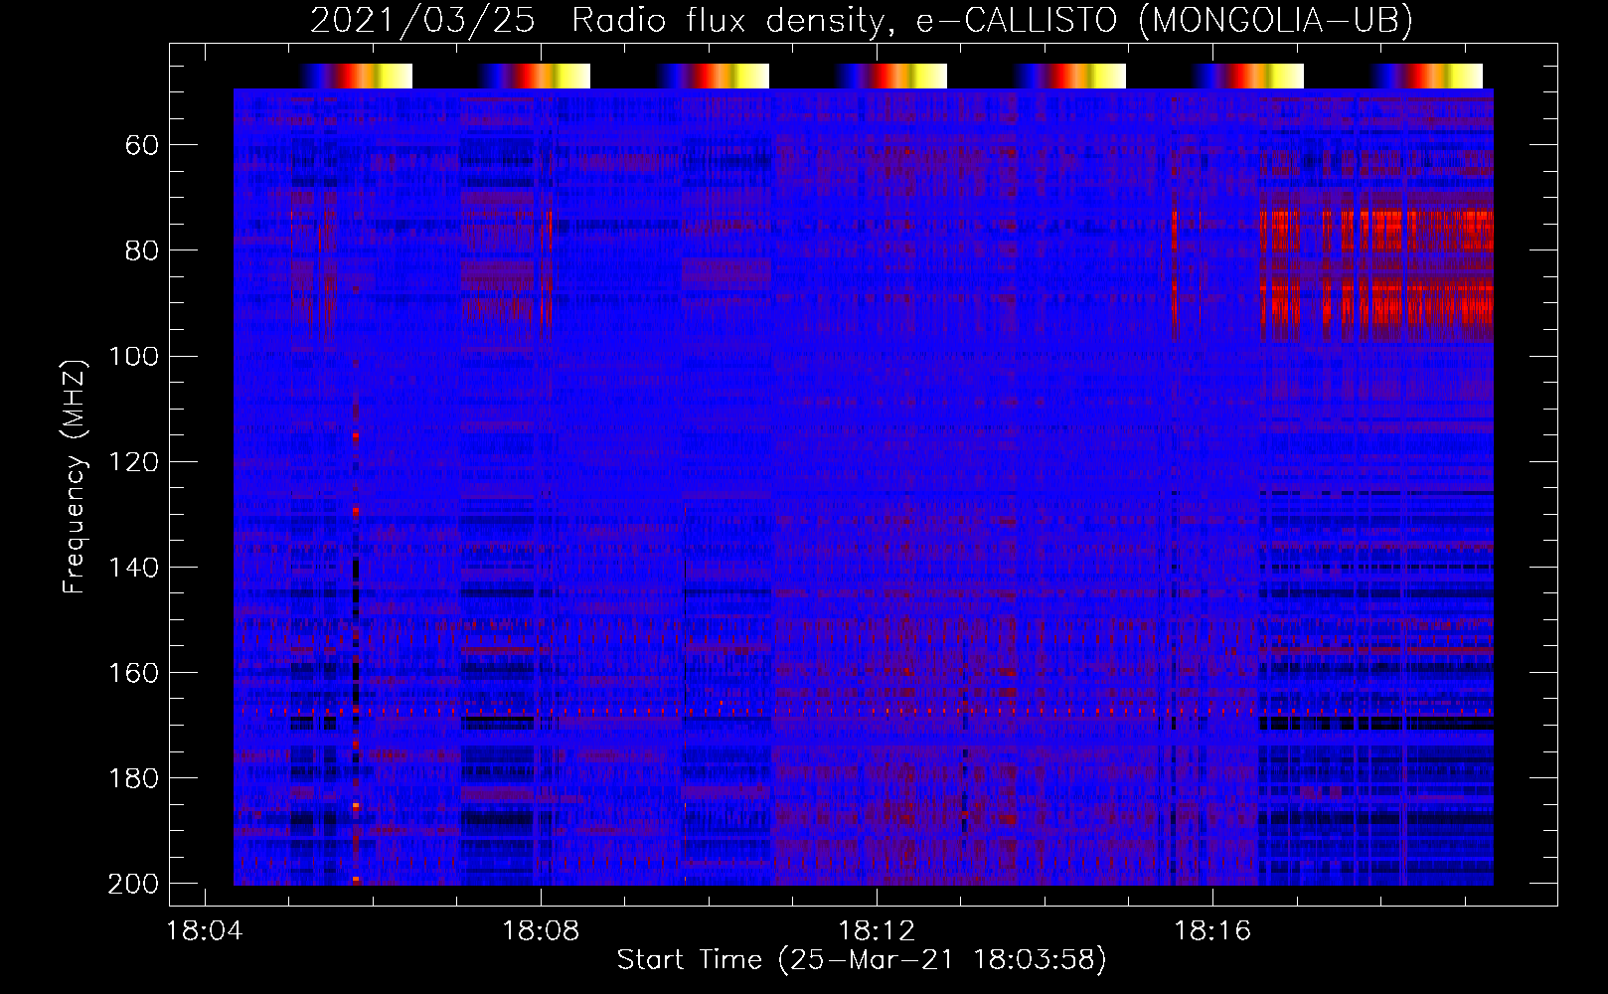Click the 80 MHz frequency tick label
Screen dimensions: 1608x994
(x=142, y=250)
